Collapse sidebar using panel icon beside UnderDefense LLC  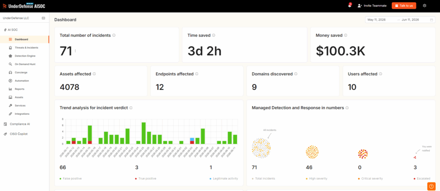click(43, 18)
